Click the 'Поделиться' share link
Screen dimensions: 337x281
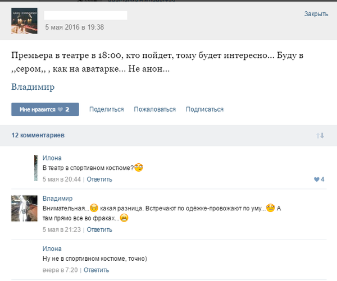(x=106, y=109)
